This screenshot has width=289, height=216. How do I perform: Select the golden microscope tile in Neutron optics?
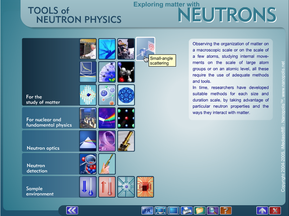pyautogui.click(x=126, y=141)
